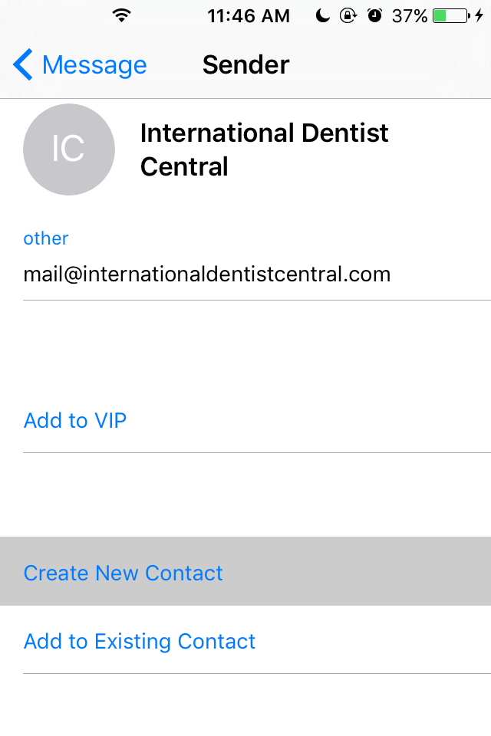Tap the battery indicator icon

452,16
